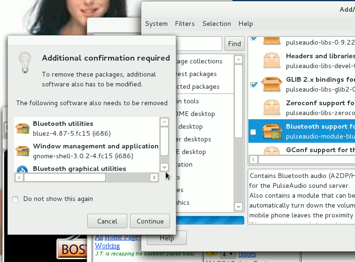Screen dimensions: 355x262
Task: Click the Bluetooth graphical utilities icon
Action: click(x=23, y=169)
